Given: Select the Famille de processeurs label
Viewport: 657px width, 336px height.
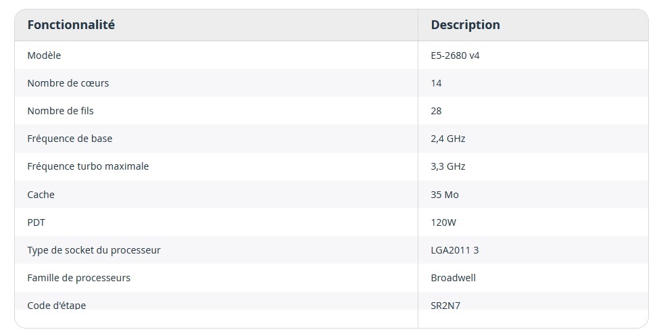Looking at the screenshot, I should [78, 278].
